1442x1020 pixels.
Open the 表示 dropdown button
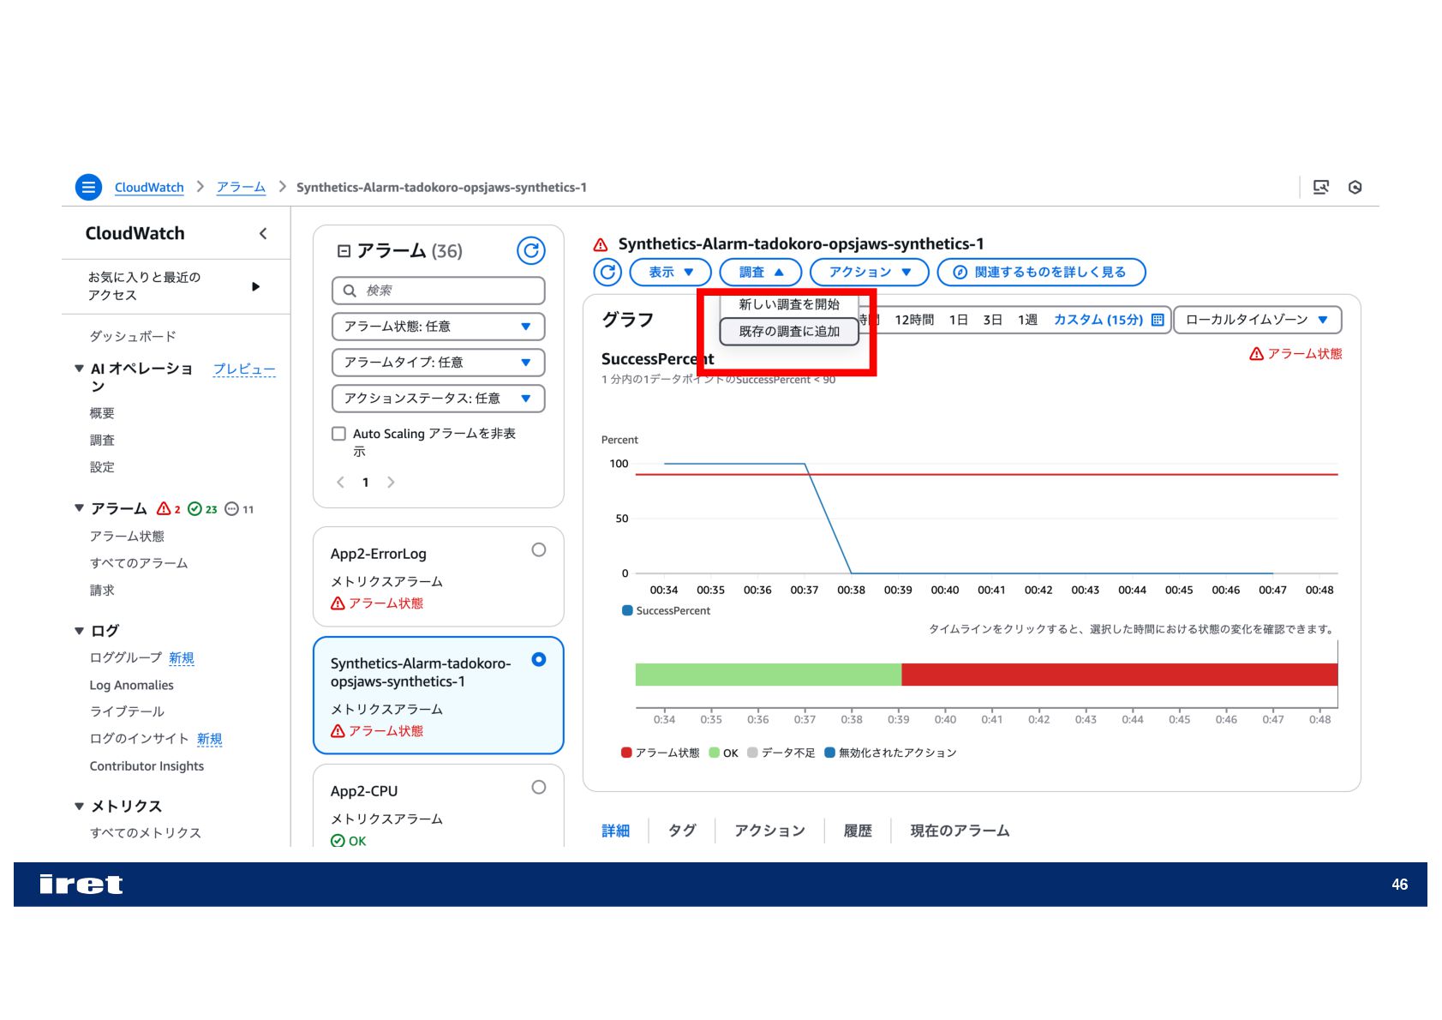[x=670, y=272]
